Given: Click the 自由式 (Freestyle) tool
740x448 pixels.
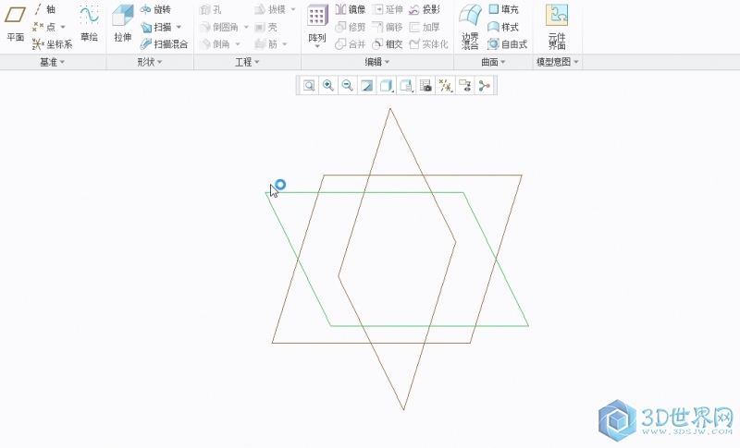Looking at the screenshot, I should (x=508, y=44).
